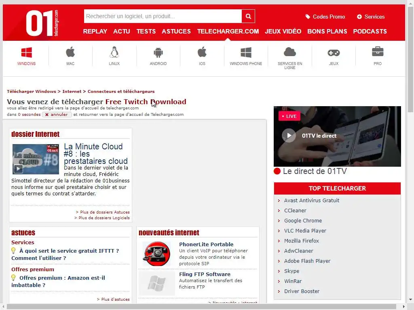Viewport: 414px width, 310px height.
Task: Open the JEUX VIDÉO menu
Action: point(283,31)
